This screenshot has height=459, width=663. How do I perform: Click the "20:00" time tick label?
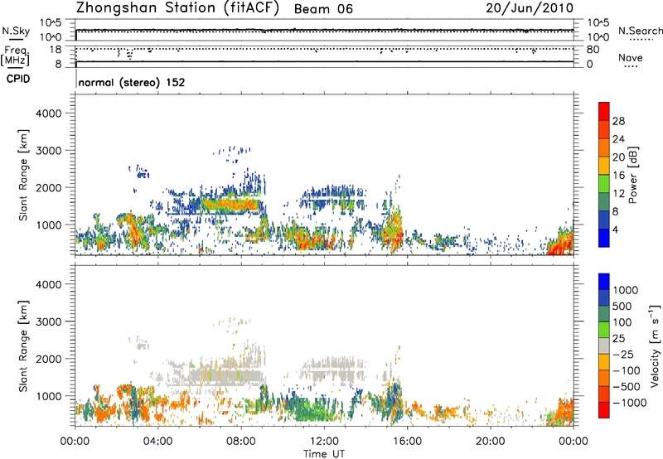pyautogui.click(x=490, y=442)
